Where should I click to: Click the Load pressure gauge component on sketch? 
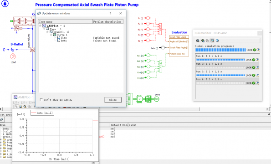[x=13, y=56]
